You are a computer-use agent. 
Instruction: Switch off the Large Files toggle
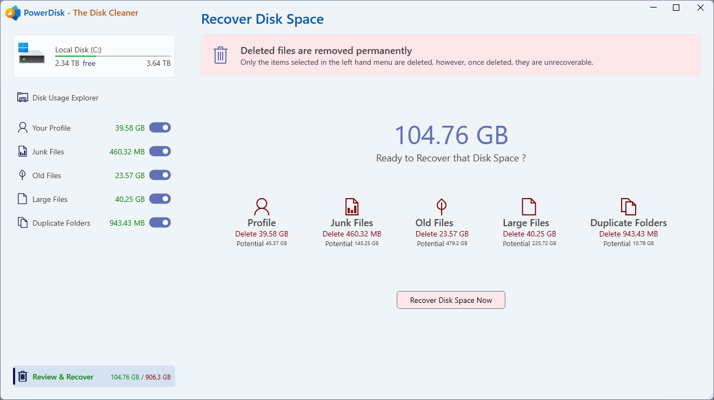click(160, 199)
